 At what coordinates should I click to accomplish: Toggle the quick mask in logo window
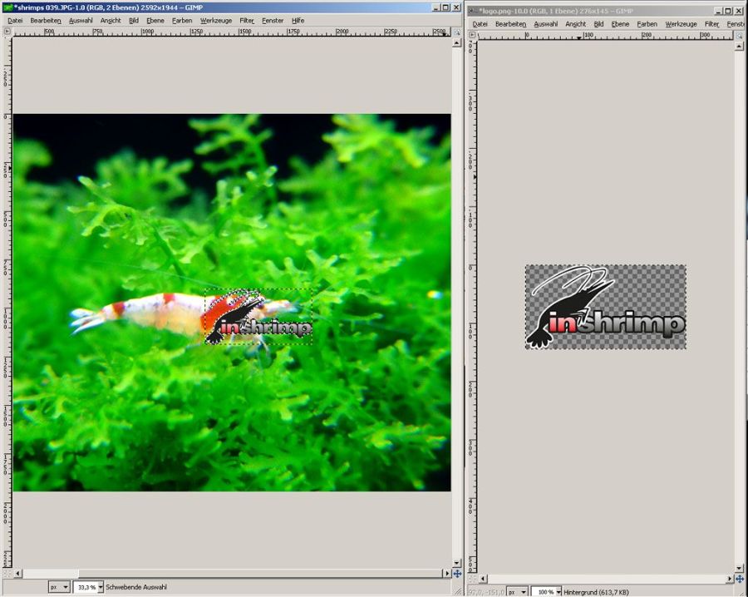471,579
